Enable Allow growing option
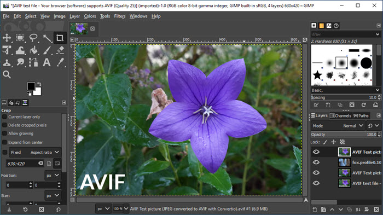This screenshot has height=215, width=383. [4, 133]
